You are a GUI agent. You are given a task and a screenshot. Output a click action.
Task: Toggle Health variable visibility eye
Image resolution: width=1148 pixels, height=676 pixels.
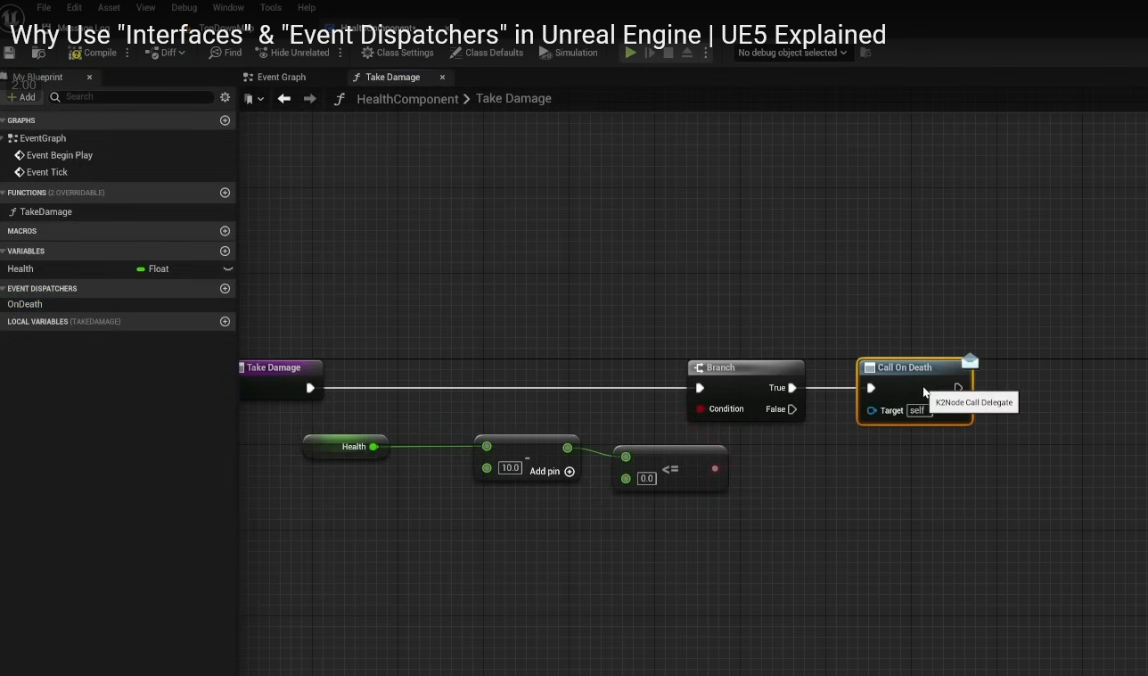pyautogui.click(x=227, y=269)
